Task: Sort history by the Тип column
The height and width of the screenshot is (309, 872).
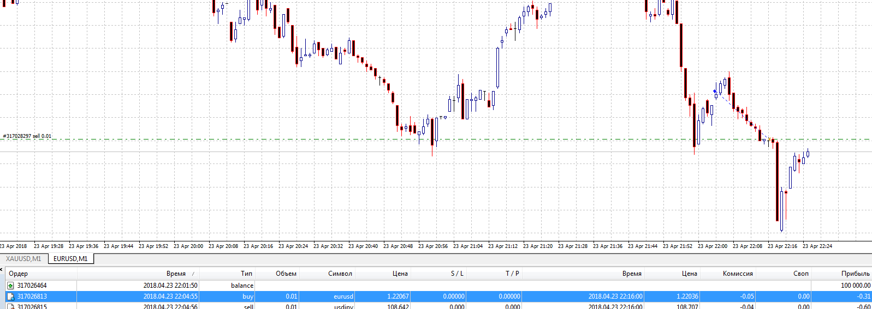Action: [246, 274]
